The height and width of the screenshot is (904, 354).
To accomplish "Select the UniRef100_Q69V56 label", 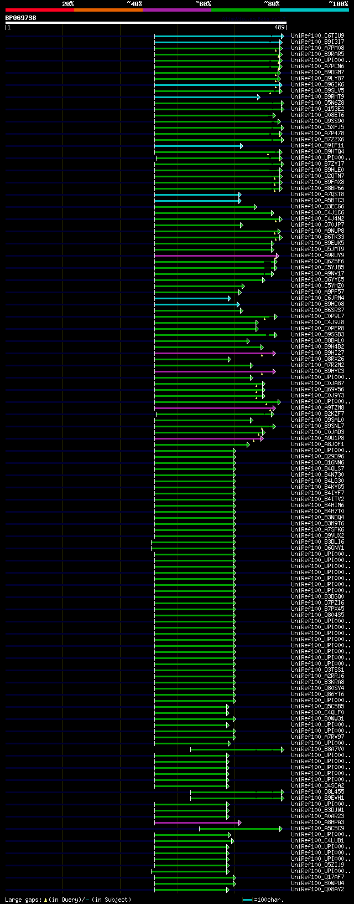I will [x=317, y=390].
